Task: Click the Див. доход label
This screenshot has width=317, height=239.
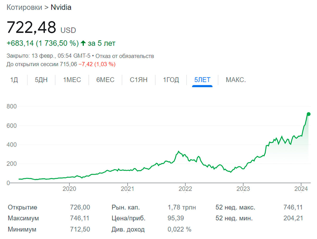Action: [x=128, y=229]
